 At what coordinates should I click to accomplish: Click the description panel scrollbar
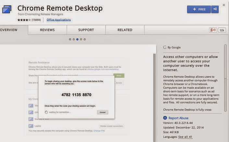coord(225,78)
